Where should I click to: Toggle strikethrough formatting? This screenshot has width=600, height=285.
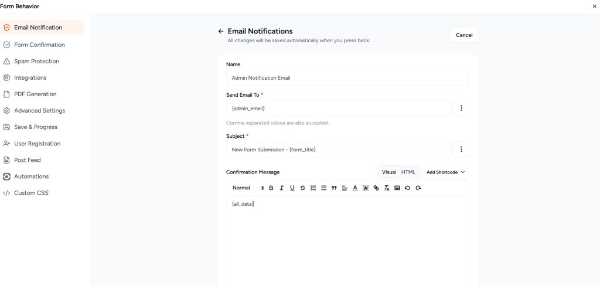303,188
